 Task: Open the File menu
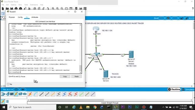[x=3, y=5]
